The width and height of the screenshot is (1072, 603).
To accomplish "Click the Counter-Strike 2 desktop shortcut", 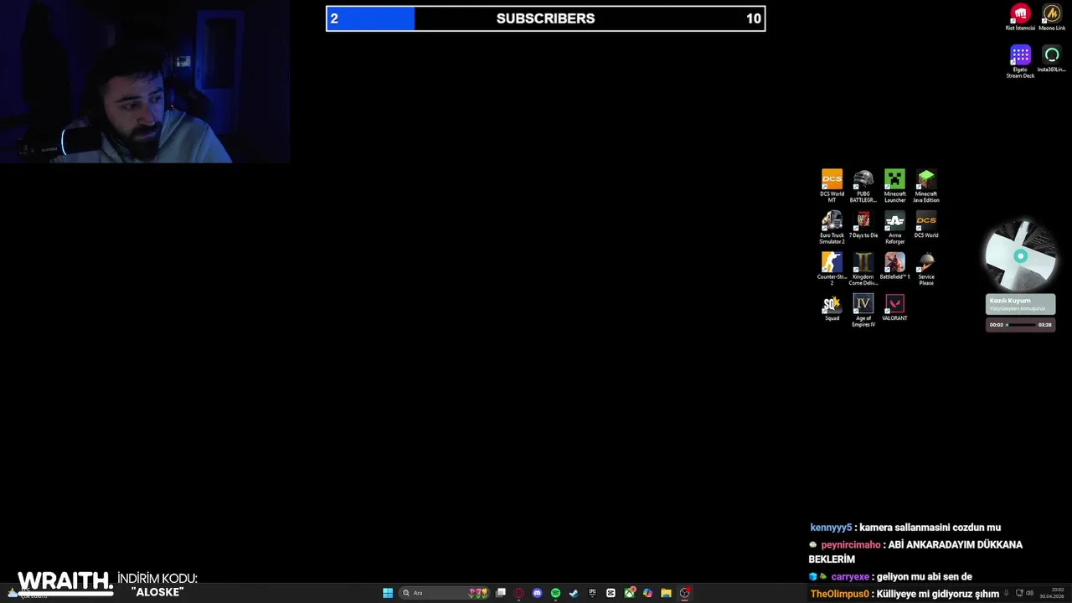I will pos(832,269).
